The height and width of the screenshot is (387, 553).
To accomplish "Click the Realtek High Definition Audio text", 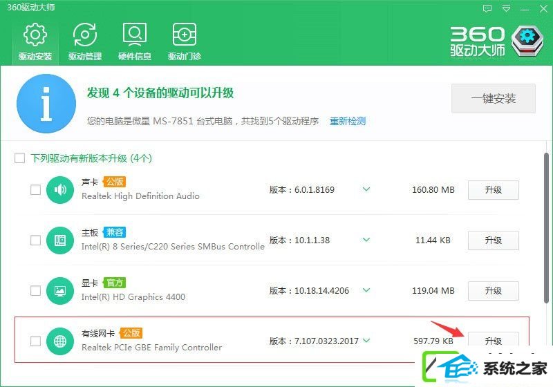I will tap(140, 196).
